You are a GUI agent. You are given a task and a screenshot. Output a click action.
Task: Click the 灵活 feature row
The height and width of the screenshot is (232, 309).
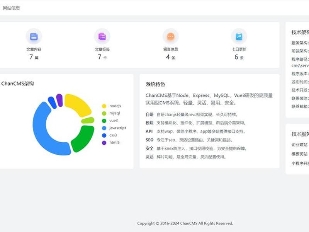click(186, 157)
